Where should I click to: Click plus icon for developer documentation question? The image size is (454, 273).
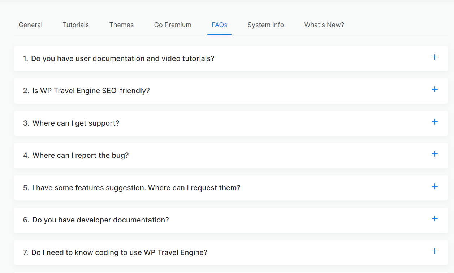click(435, 218)
